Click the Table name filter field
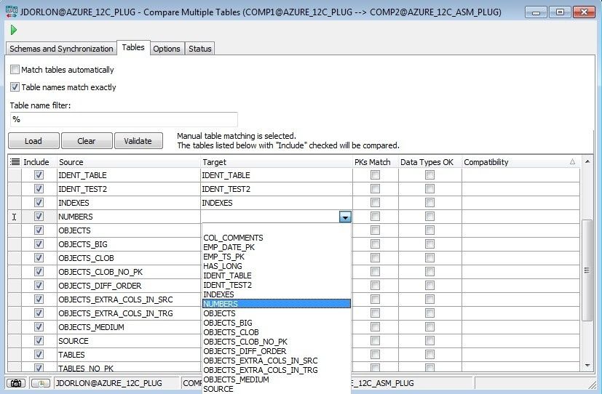 coord(124,119)
